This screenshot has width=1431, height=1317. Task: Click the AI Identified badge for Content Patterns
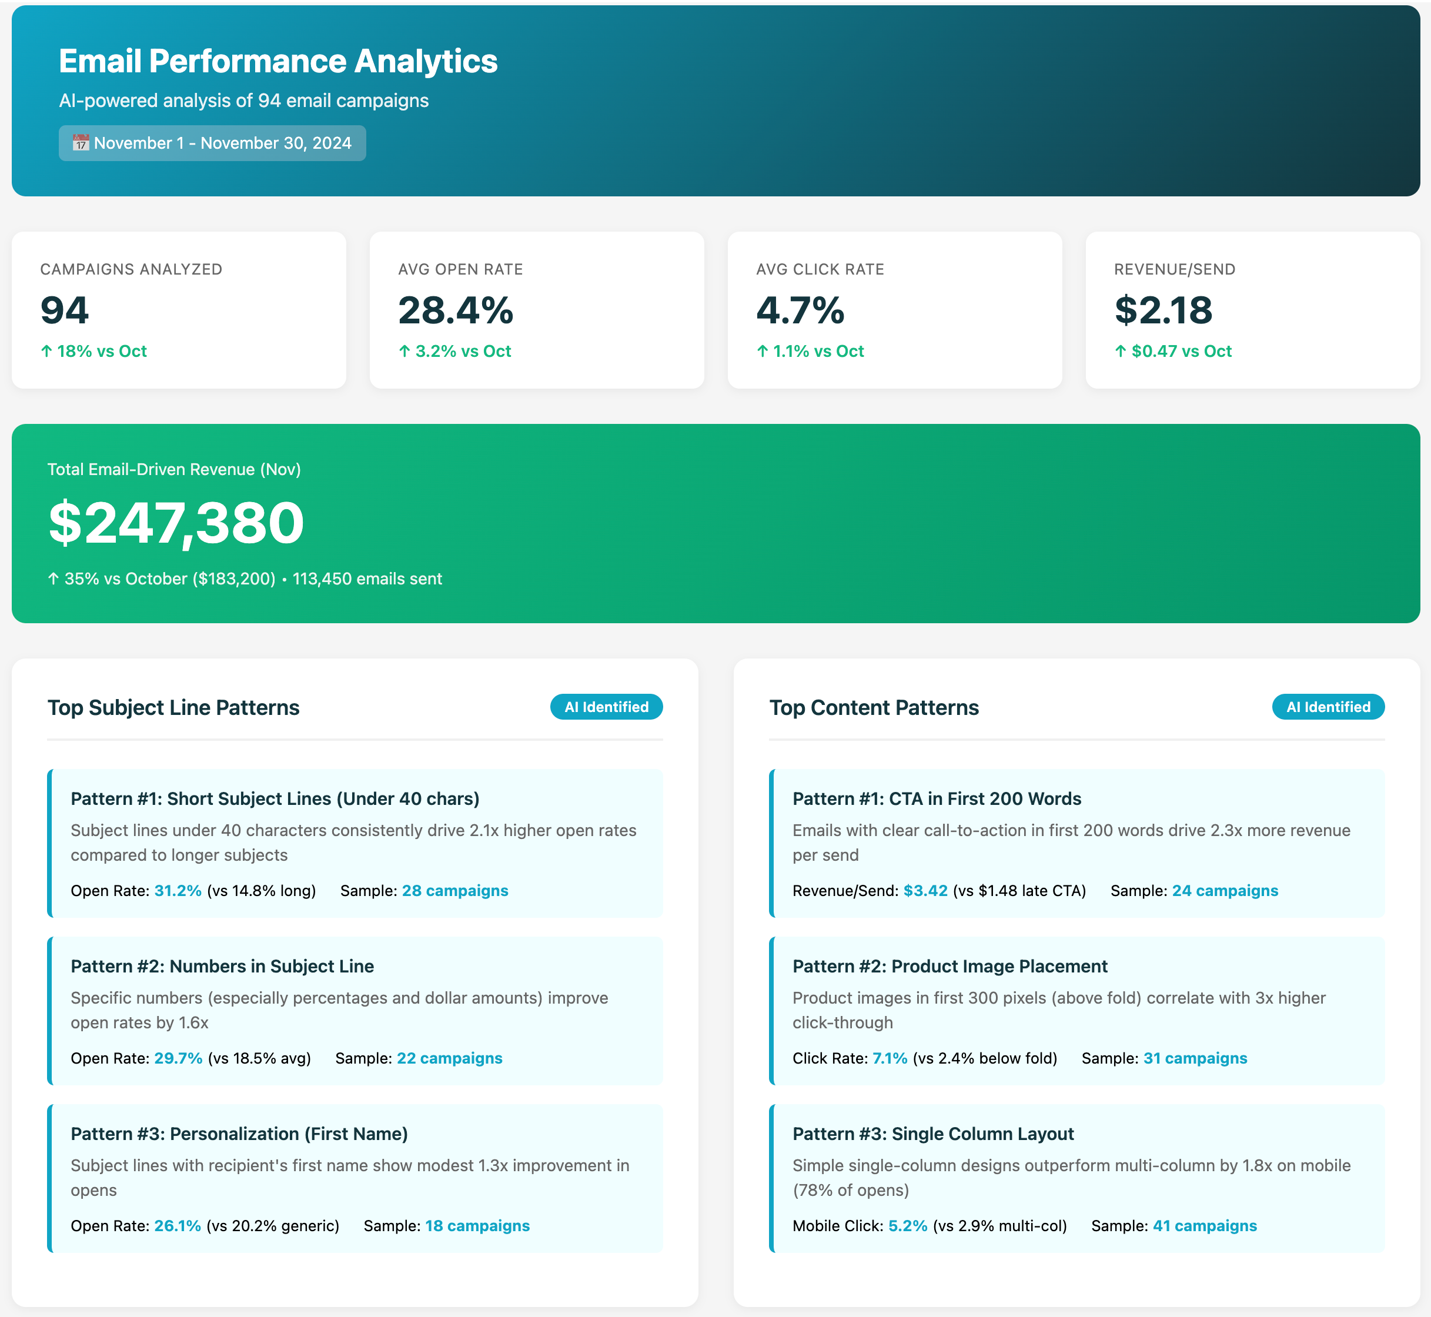pos(1328,707)
